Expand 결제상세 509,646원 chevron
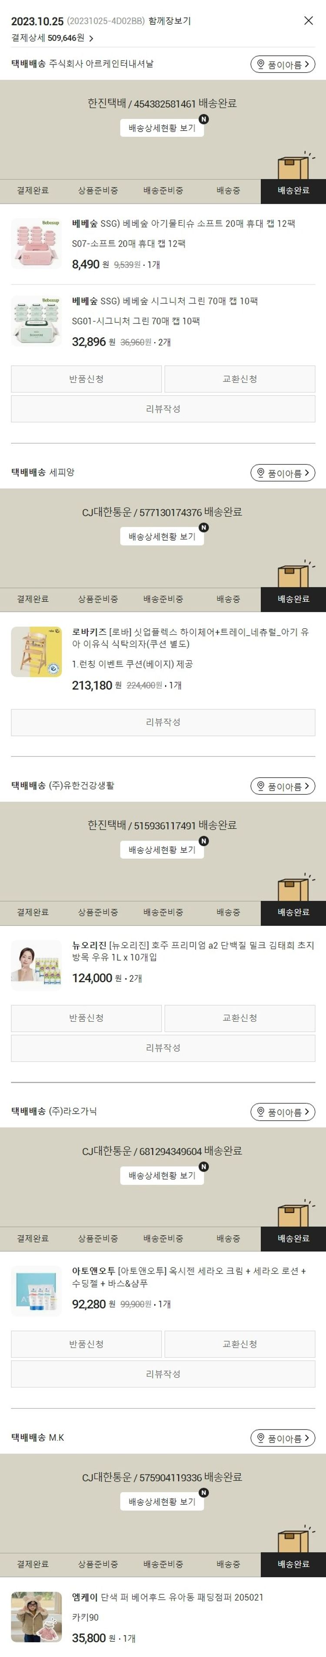 (x=91, y=39)
